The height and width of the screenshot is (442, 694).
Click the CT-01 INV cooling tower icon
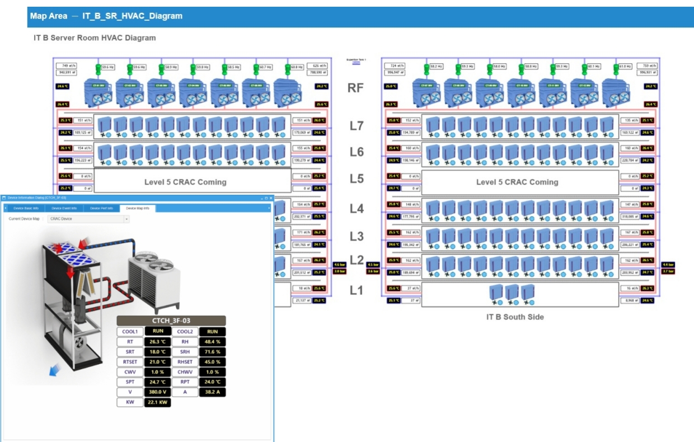tap(99, 91)
